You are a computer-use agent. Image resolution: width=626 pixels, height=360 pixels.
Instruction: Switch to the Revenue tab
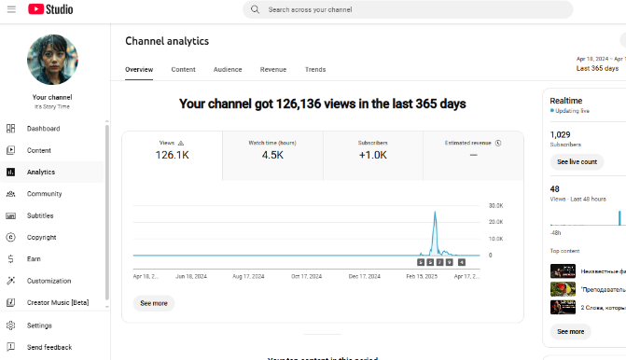(273, 69)
